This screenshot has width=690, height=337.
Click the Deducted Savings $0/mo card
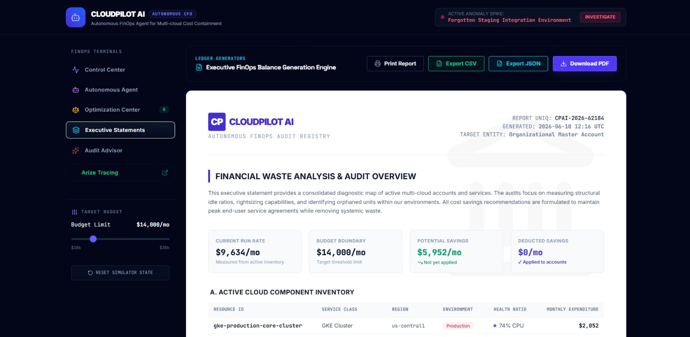[x=557, y=252]
